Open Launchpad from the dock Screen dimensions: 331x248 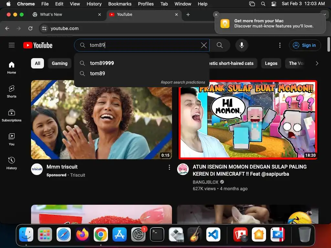click(x=45, y=234)
